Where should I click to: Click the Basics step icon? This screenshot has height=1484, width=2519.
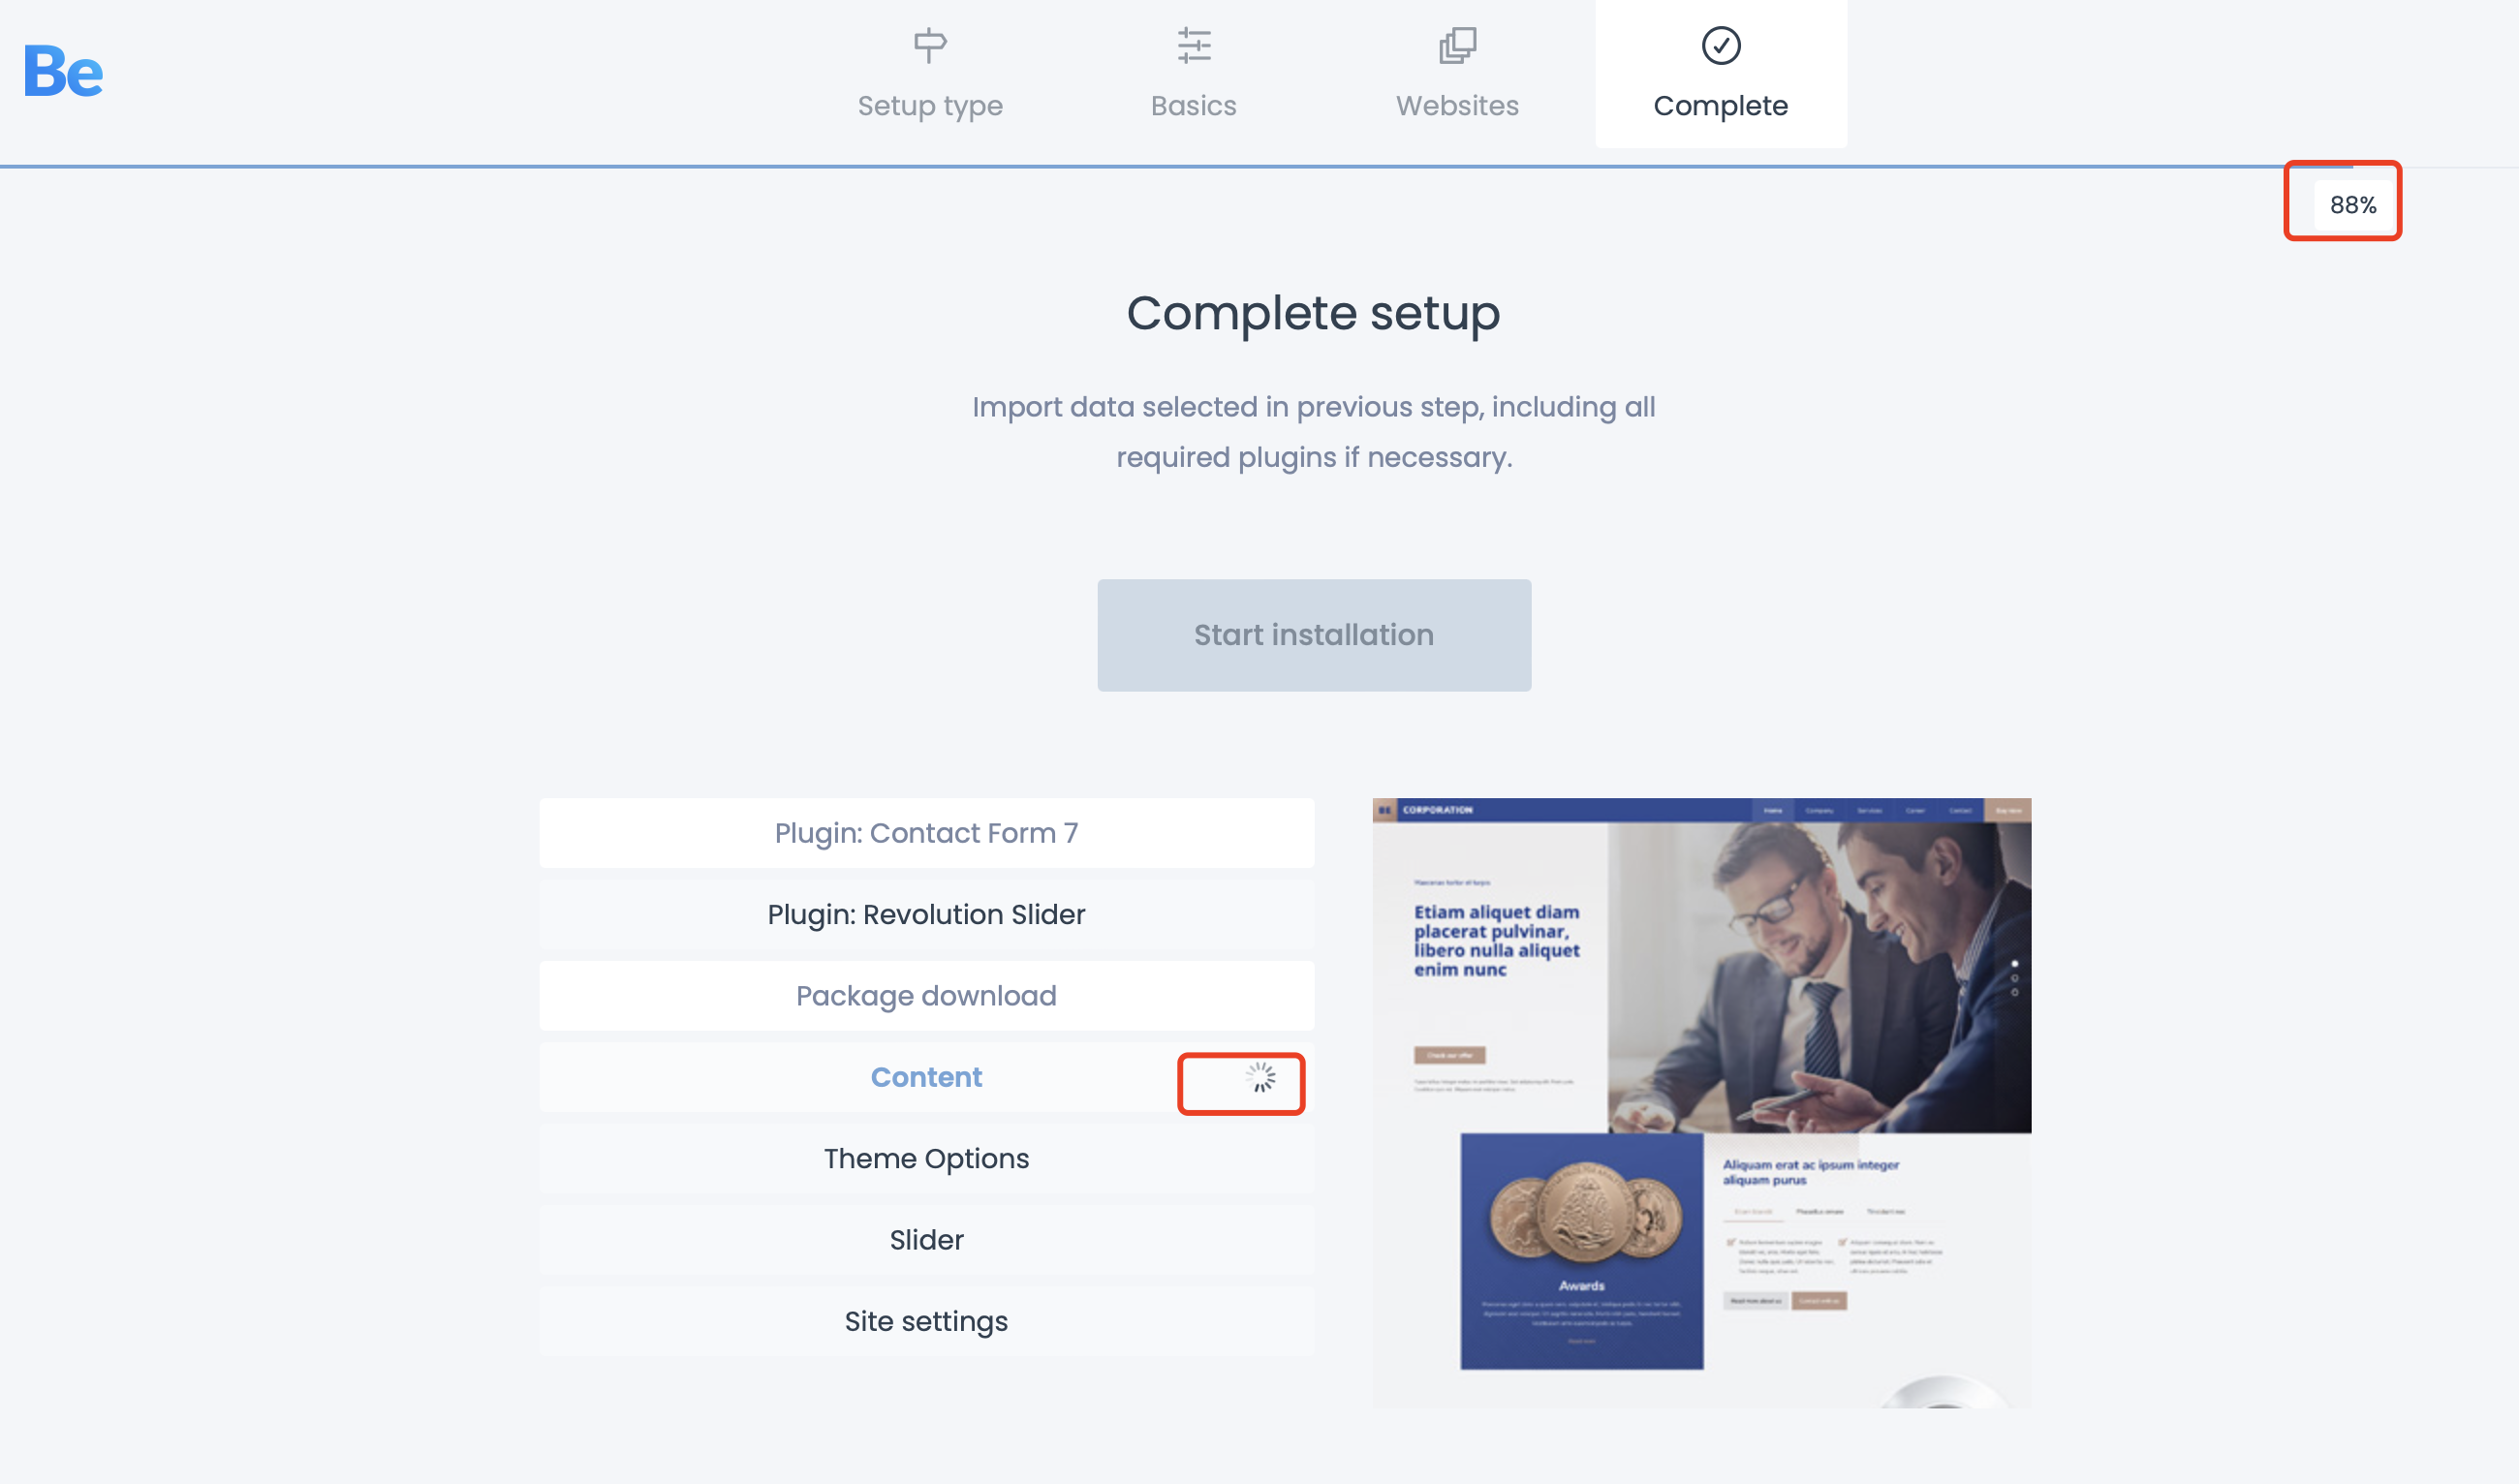pos(1193,46)
